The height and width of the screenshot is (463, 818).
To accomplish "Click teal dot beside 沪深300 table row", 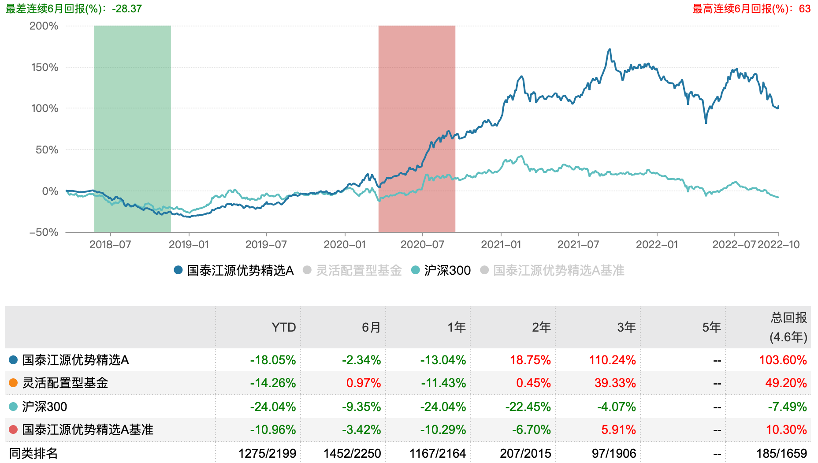I will pyautogui.click(x=13, y=407).
